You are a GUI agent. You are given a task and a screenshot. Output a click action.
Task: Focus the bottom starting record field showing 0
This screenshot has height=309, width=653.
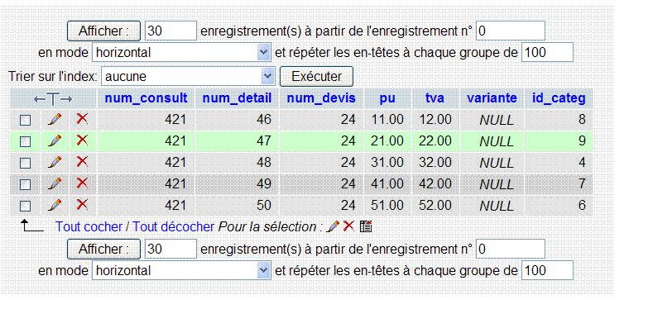coord(510,249)
